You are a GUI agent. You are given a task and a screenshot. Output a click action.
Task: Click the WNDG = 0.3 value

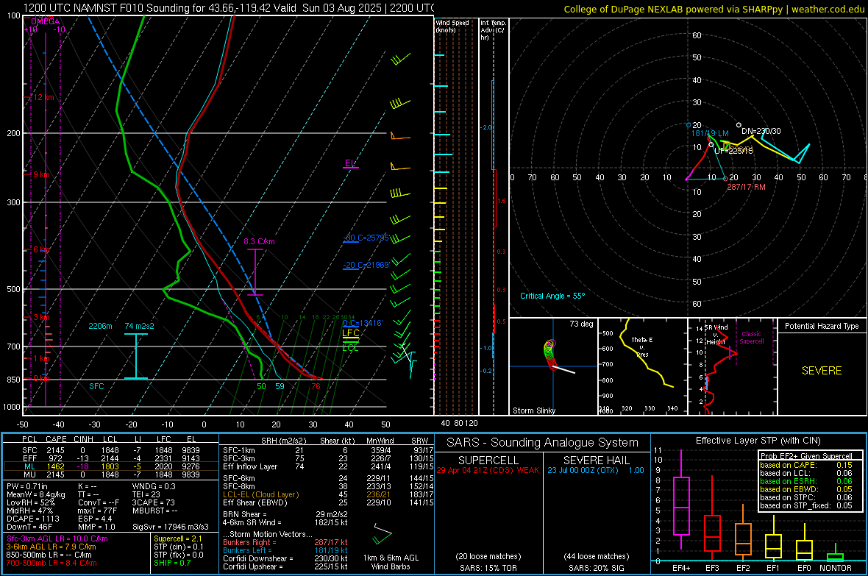154,486
